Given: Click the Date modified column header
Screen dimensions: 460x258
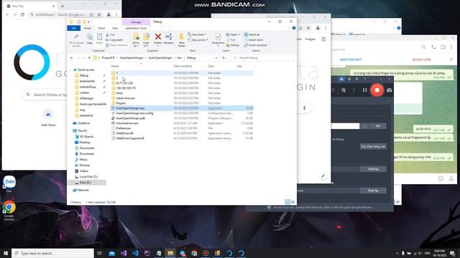Looking at the screenshot, I should click(183, 66).
